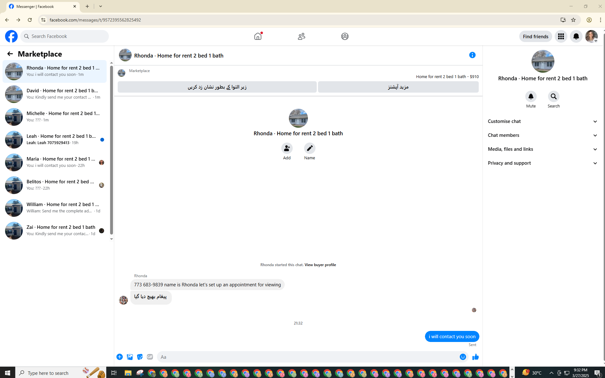Open William conversation in the list
The height and width of the screenshot is (378, 605).
pyautogui.click(x=55, y=208)
